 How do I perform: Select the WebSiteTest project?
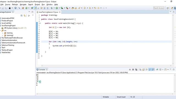[x=6, y=53]
